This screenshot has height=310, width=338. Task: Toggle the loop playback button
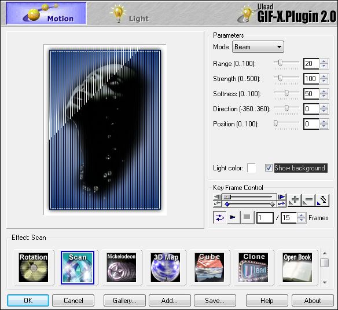(219, 217)
